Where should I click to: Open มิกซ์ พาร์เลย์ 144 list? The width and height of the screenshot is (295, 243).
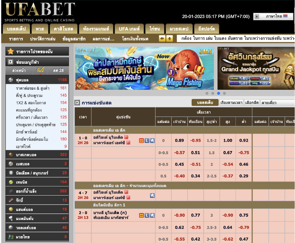coord(37,132)
